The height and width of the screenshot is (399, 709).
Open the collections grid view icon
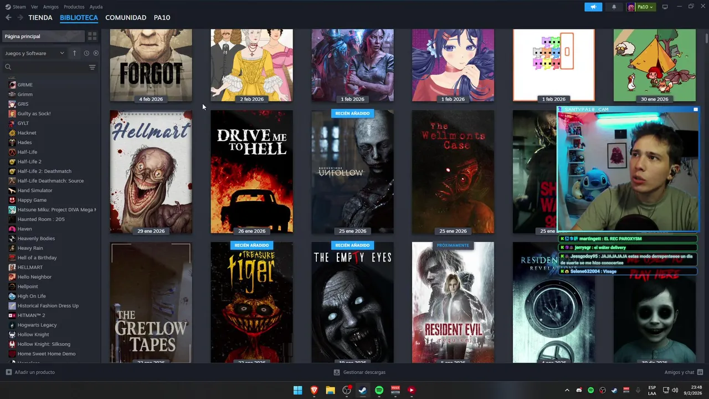click(x=92, y=36)
